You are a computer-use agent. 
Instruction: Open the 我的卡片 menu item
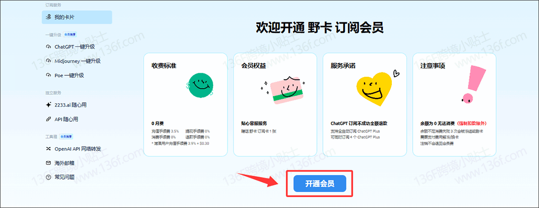(77, 17)
